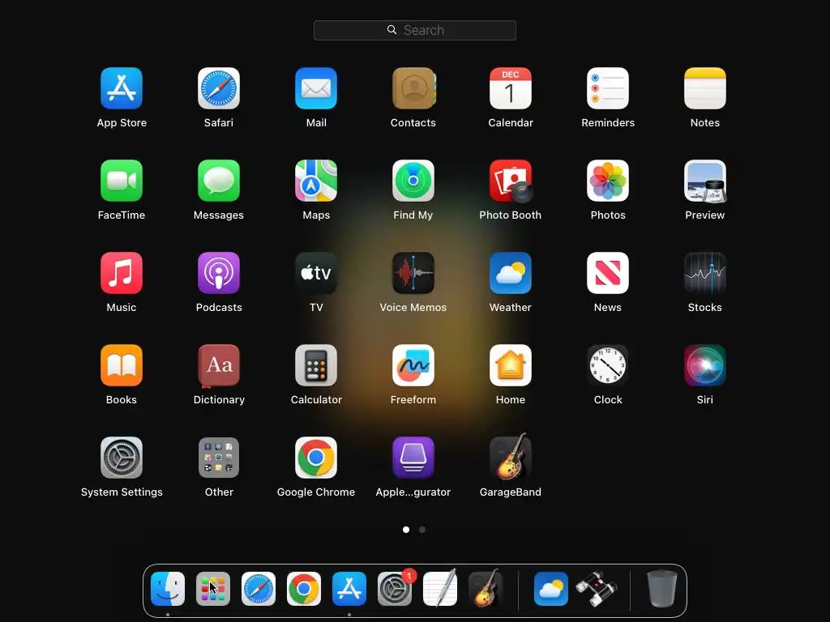Open the Apple TV app

click(316, 273)
